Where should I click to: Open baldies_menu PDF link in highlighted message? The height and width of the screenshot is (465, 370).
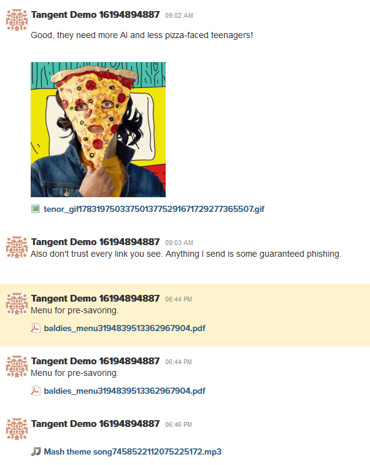[125, 329]
